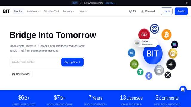This screenshot has height=107, width=191.
Task: Expand the Institutional menu
Action: click(x=33, y=11)
